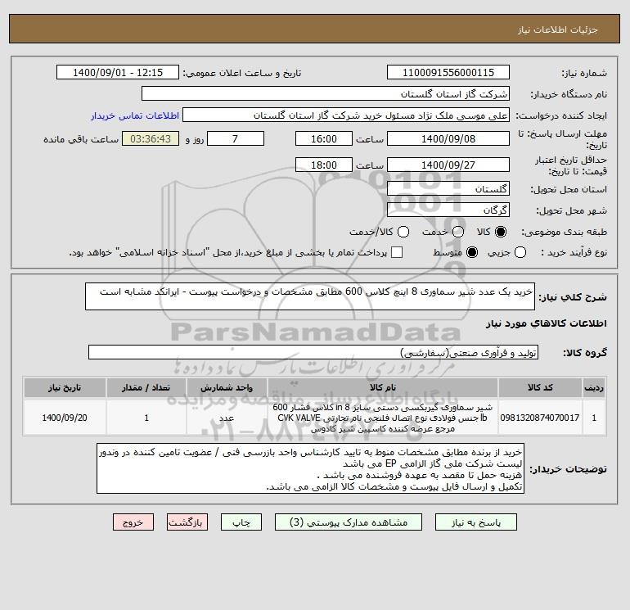630x610 pixels.
Task: Click the ردیف column header
Action: point(594,387)
